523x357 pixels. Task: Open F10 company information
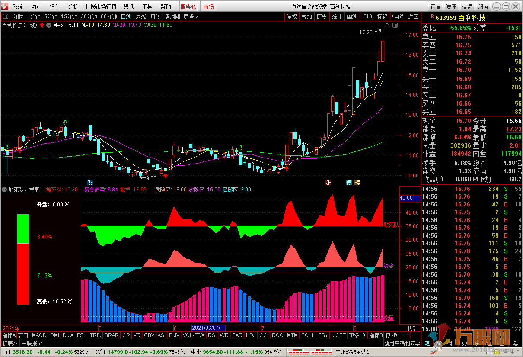coord(367,16)
